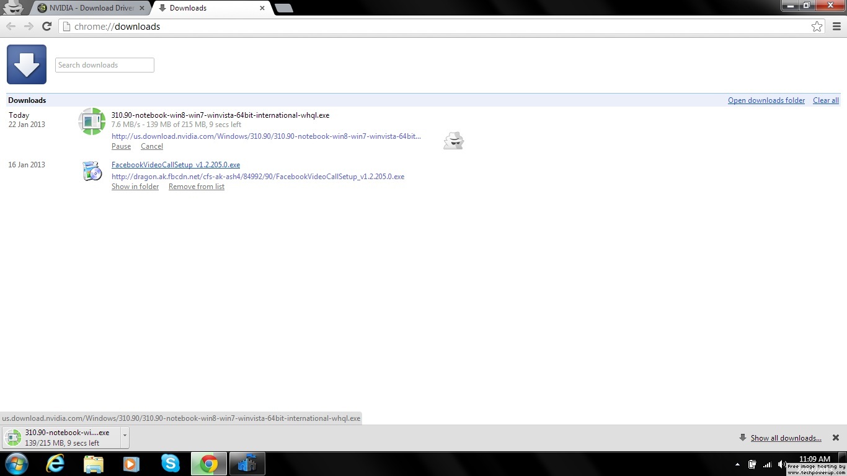This screenshot has height=476, width=847.
Task: Click the browser forward arrow
Action: pyautogui.click(x=29, y=26)
